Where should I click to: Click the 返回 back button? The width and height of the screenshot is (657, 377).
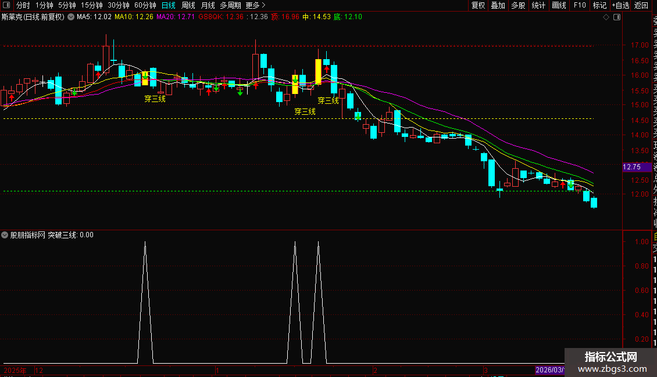(x=641, y=5)
